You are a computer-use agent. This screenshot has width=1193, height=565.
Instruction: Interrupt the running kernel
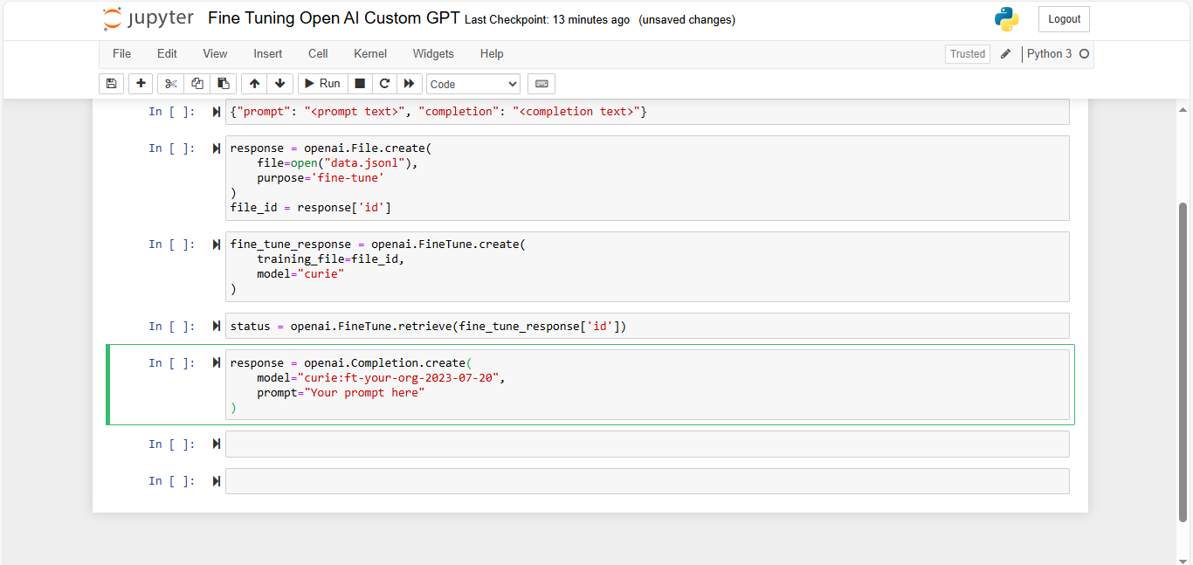click(359, 83)
